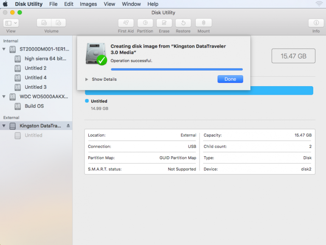This screenshot has width=326, height=245.
Task: Open the View sidebar options button
Action: point(11,23)
